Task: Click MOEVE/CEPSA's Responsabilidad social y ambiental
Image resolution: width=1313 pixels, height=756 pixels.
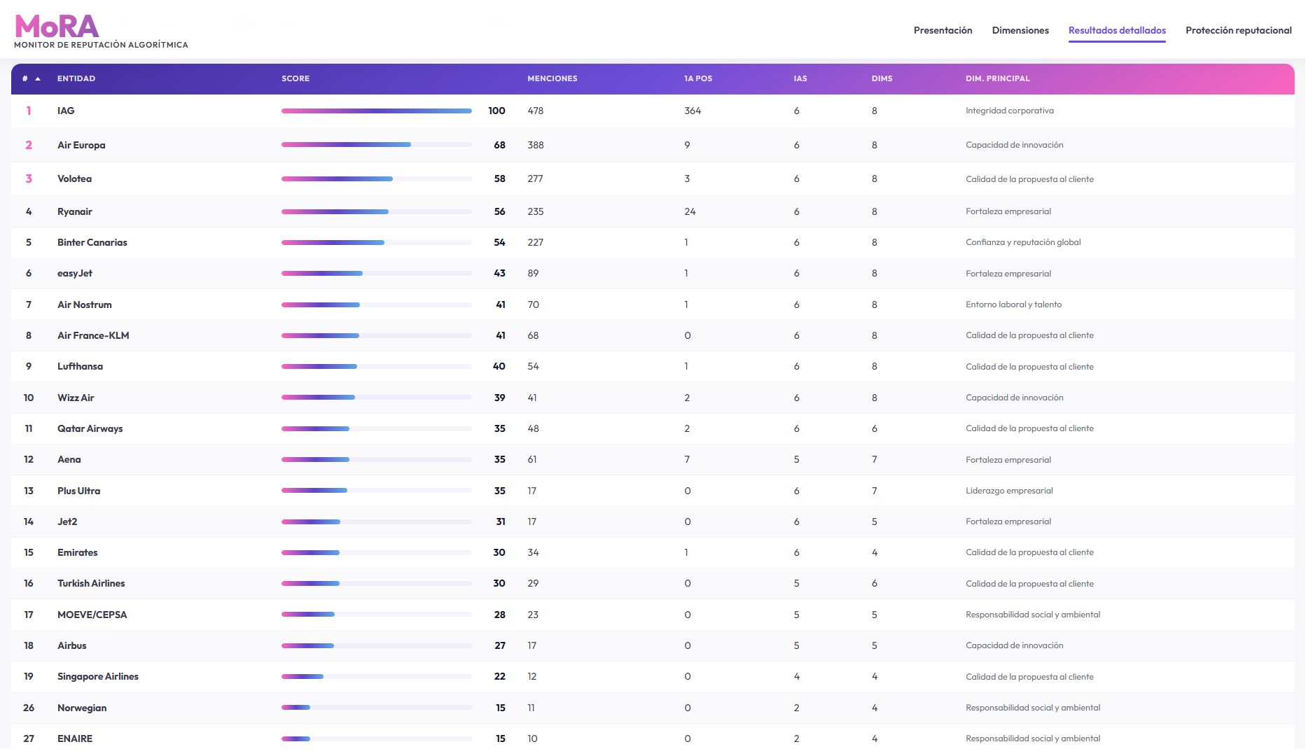Action: [x=1033, y=615]
